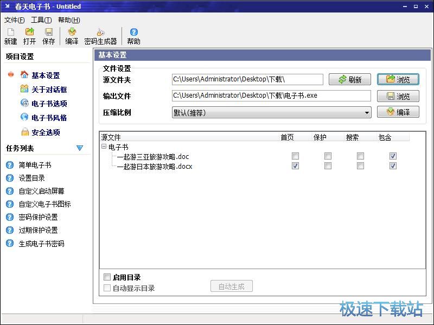Click the disabled 自动生成 button
Viewport: 434px width, 325px height.
(x=232, y=286)
